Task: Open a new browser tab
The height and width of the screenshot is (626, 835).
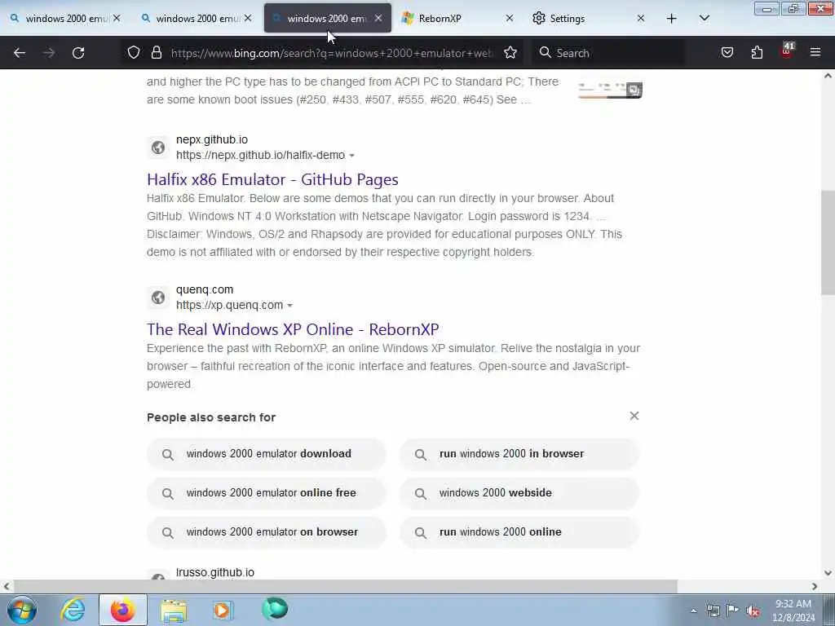Action: coord(672,19)
